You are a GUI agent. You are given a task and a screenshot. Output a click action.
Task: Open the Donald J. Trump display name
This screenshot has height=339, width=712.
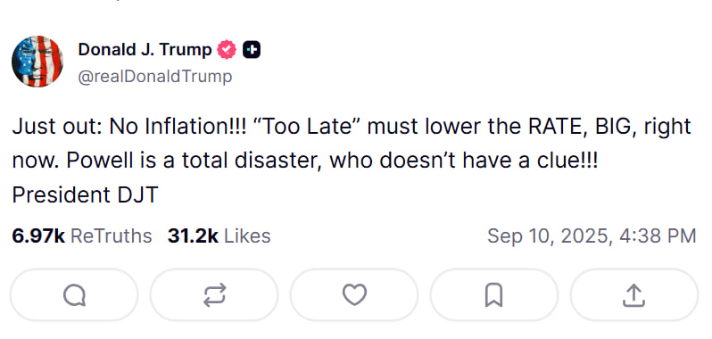tap(145, 49)
